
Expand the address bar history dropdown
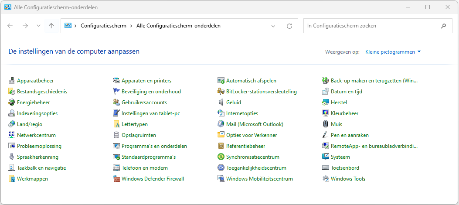pos(273,26)
